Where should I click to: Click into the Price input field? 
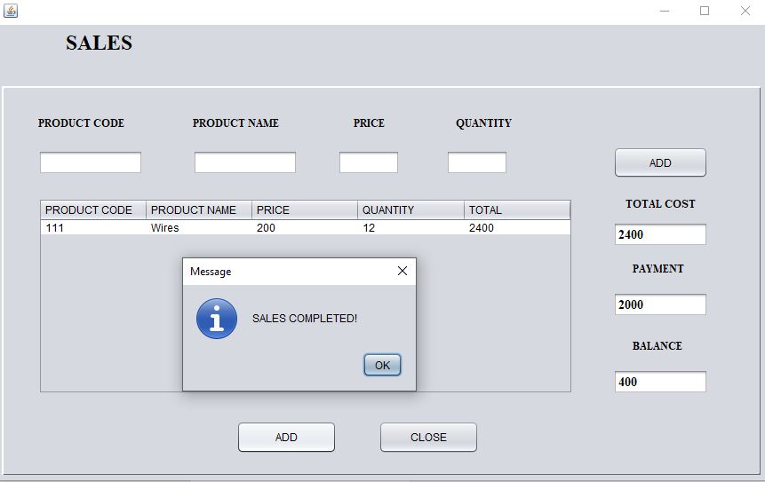(x=369, y=162)
